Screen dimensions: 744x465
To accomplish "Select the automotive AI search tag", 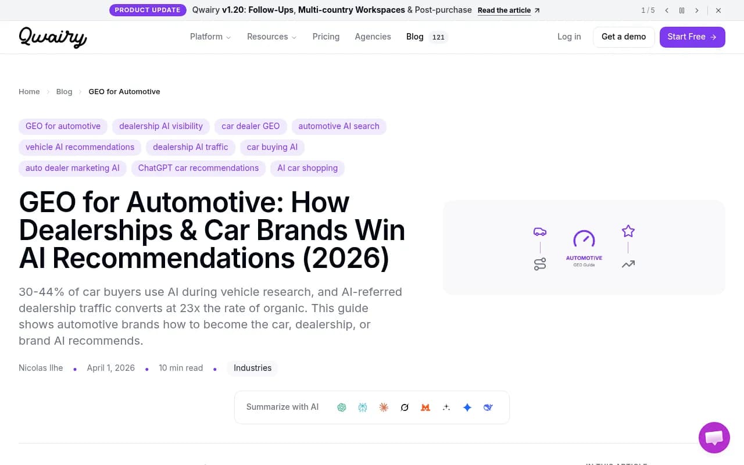I will coord(339,126).
